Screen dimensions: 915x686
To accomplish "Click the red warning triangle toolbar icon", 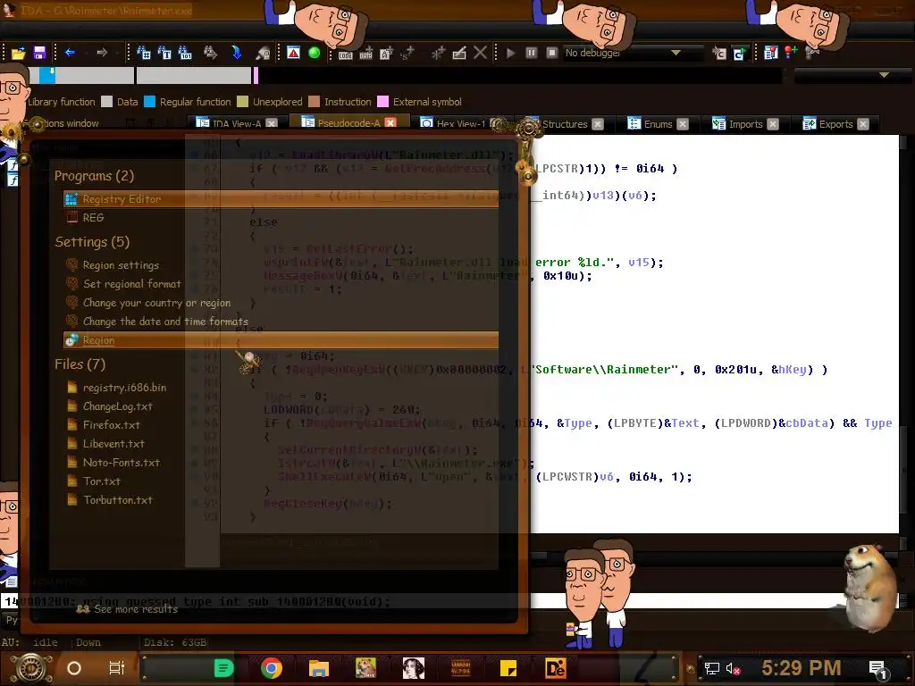I will point(293,53).
